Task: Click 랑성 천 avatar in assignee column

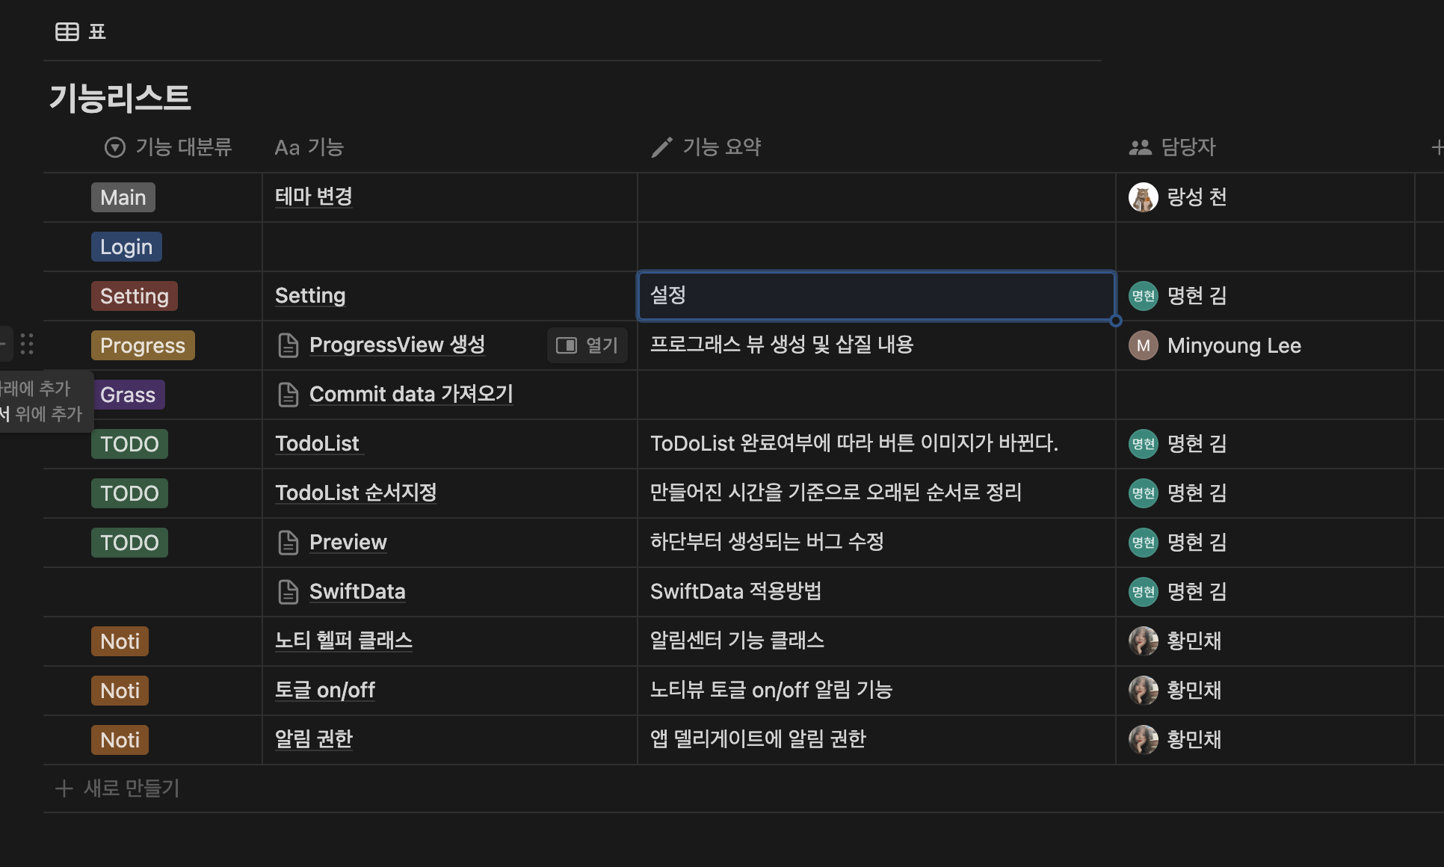Action: tap(1143, 197)
